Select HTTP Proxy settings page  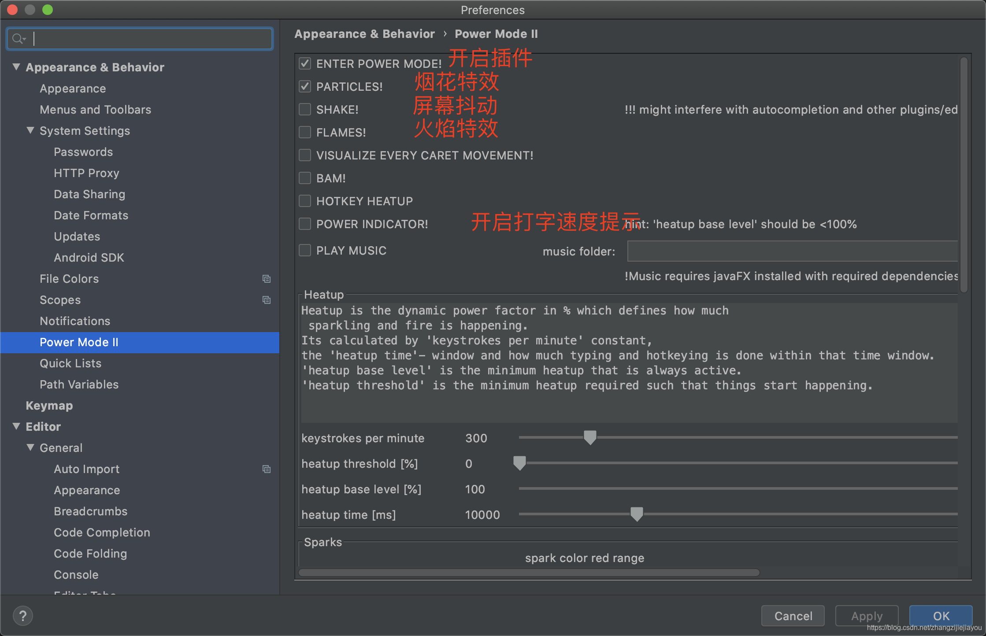point(86,173)
